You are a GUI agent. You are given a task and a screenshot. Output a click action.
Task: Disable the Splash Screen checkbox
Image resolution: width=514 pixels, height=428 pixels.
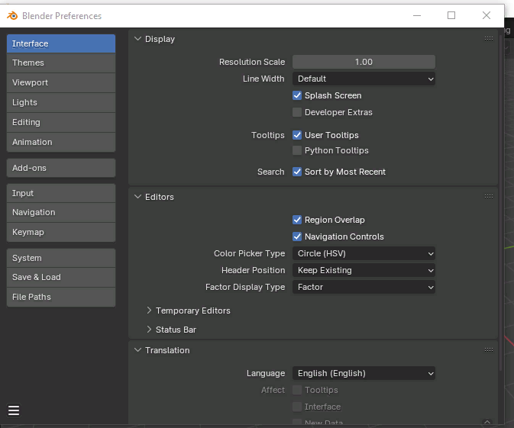(297, 95)
